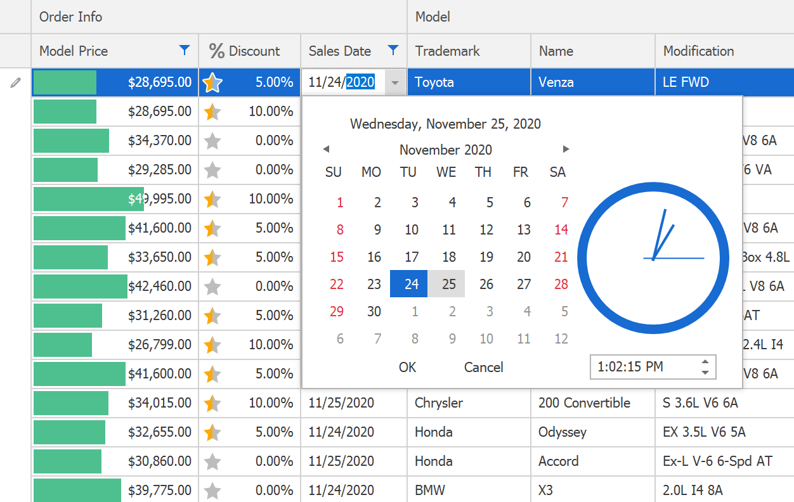Open the Sales Date editor dropdown arrow
Viewport: 794px width, 502px height.
[x=396, y=82]
